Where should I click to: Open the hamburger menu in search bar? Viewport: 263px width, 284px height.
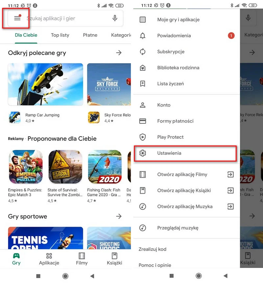pyautogui.click(x=17, y=18)
